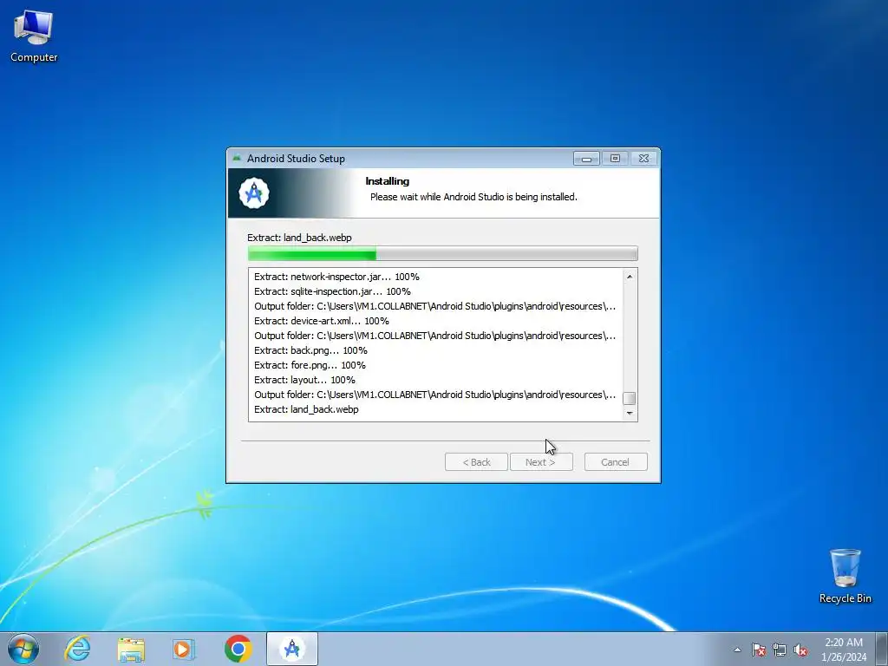Screen dimensions: 888x666
Task: Select the 'Extract: network-inspector.jar... 100%' log line
Action: point(336,277)
